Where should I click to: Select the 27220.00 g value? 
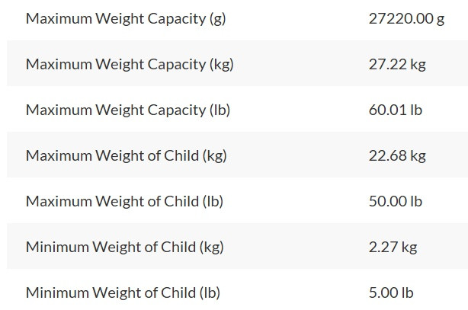pos(406,19)
